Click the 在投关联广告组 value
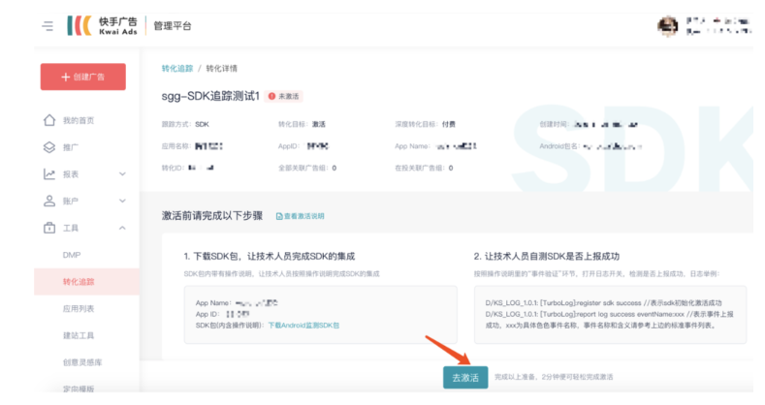 coord(451,169)
